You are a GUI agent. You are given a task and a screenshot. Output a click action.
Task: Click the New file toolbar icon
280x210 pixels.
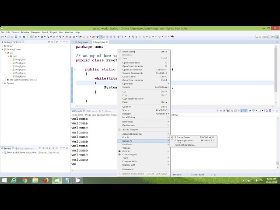[x=2, y=37]
